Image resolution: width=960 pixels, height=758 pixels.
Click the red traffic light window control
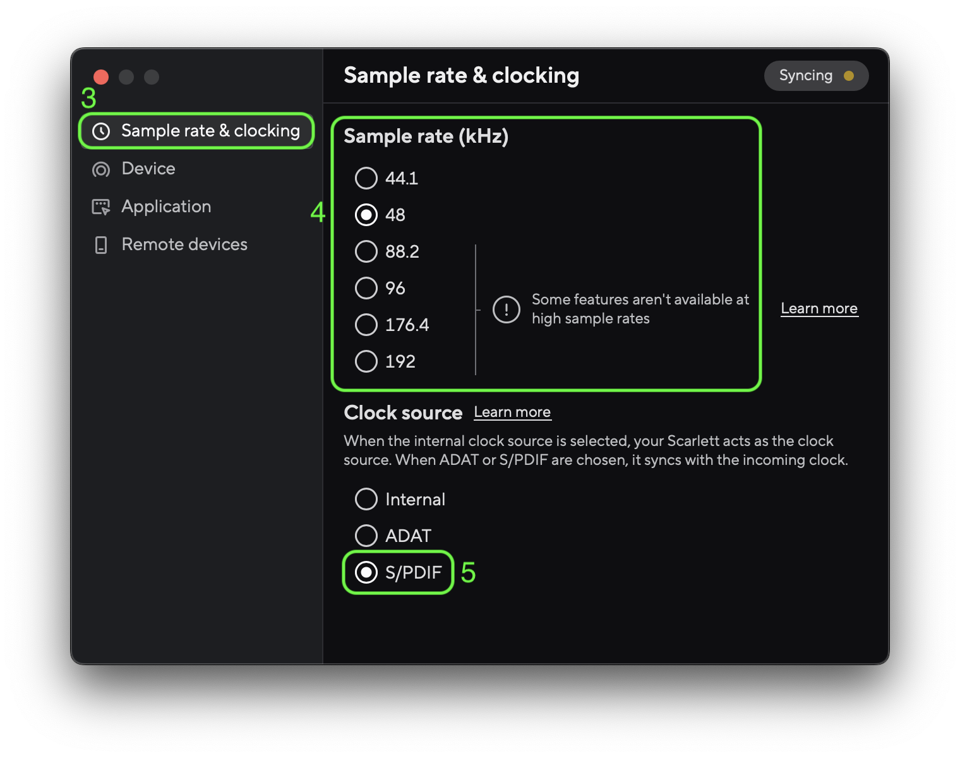coord(100,76)
